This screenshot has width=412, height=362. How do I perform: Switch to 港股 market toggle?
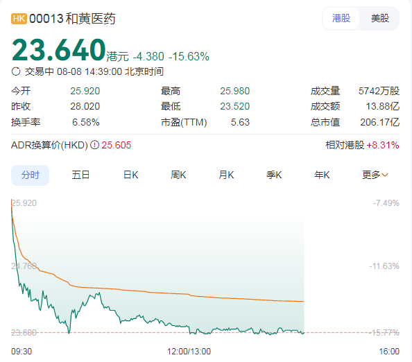tap(341, 18)
